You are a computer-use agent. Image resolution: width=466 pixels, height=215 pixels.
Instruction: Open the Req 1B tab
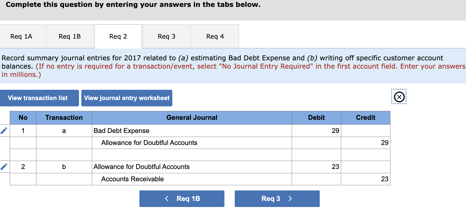[x=70, y=36]
